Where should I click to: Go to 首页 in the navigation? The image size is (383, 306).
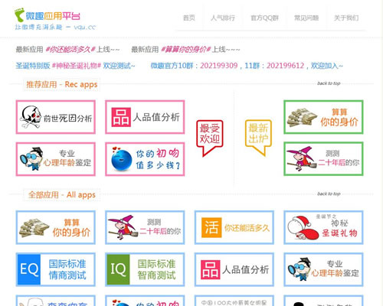(x=189, y=18)
